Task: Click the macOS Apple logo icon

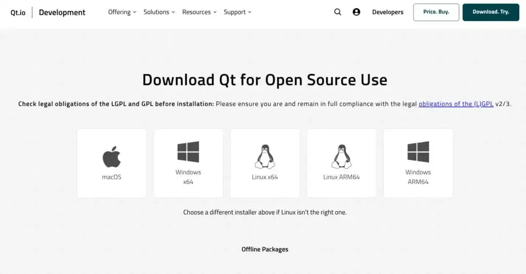Action: 111,157
